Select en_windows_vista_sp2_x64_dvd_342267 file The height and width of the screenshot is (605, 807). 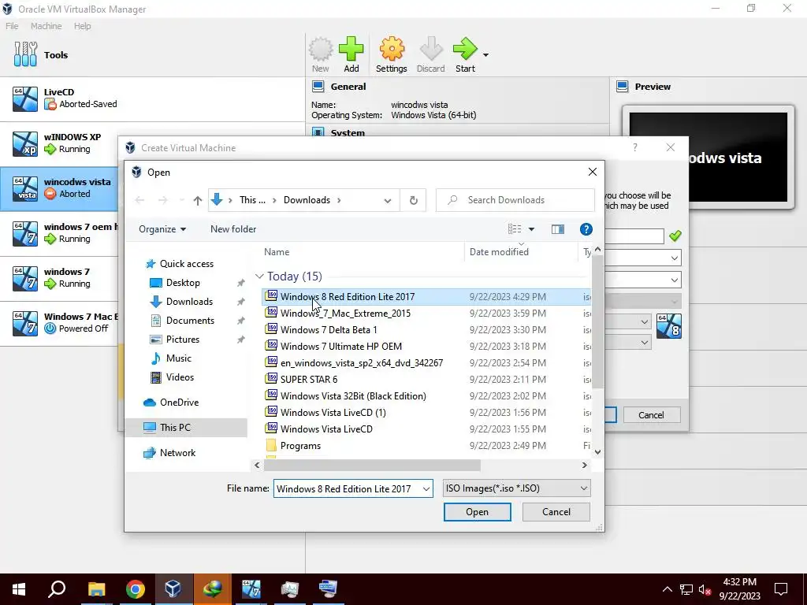coord(426,362)
